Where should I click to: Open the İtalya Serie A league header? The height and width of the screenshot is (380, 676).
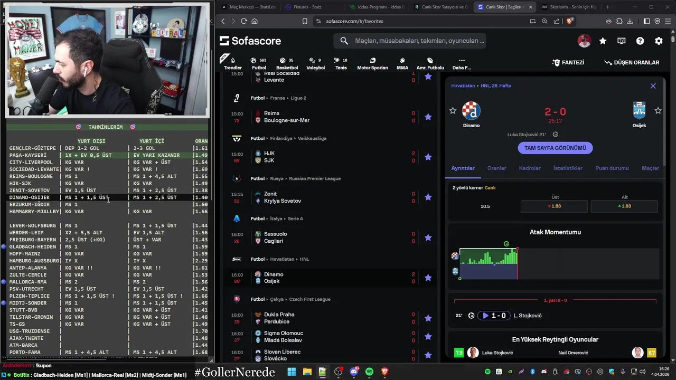(277, 218)
